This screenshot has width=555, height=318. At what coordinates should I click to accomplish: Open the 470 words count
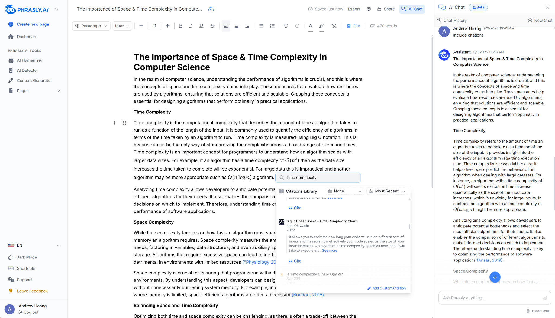[384, 26]
